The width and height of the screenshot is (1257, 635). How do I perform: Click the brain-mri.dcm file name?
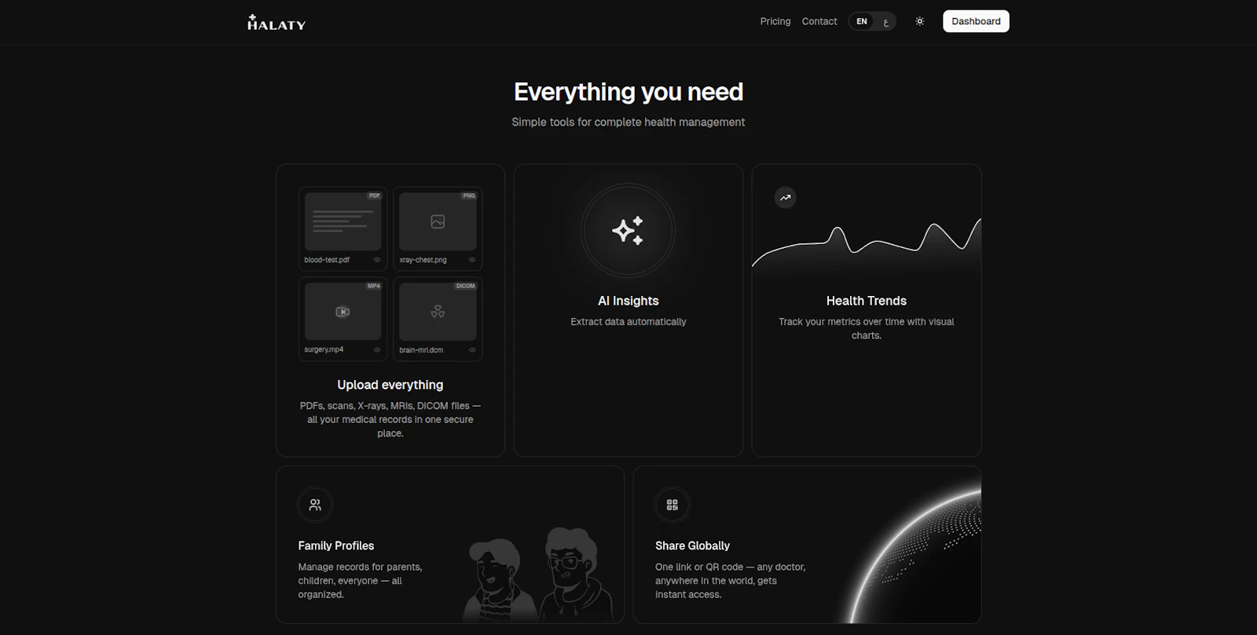pyautogui.click(x=421, y=350)
